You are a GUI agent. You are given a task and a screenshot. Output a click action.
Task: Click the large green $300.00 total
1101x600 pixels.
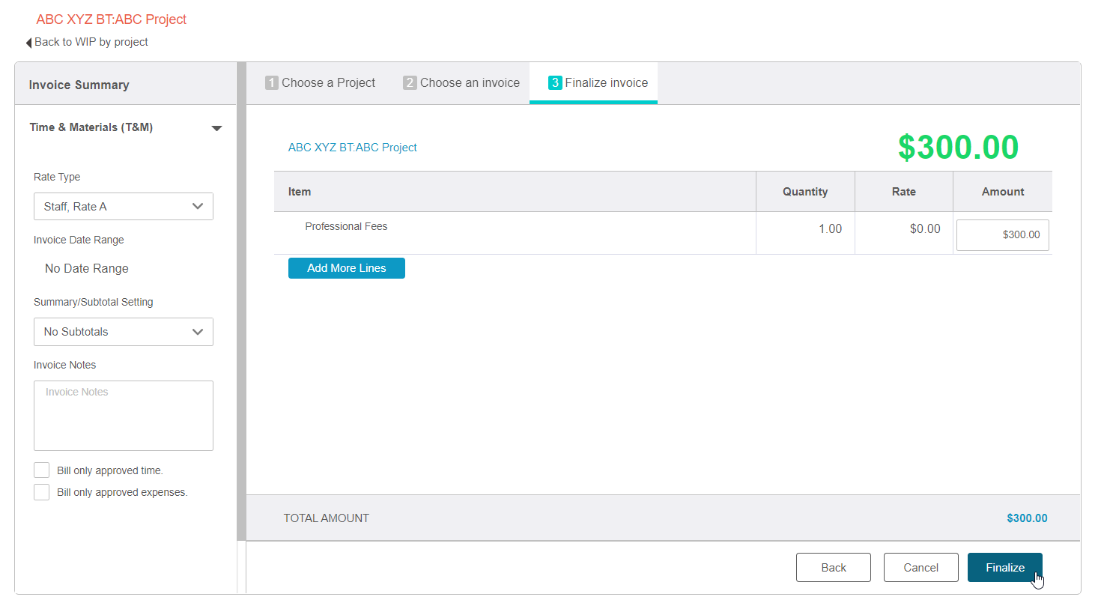959,148
